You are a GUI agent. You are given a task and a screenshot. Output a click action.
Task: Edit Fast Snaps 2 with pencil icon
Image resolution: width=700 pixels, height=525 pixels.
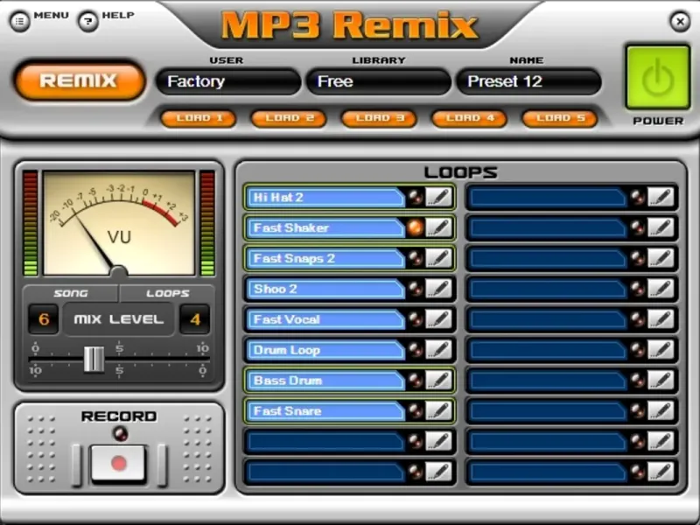click(x=438, y=258)
